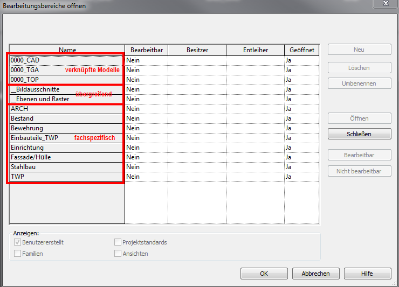The image size is (399, 287).
Task: Click Bearbeitbar cell for Einrichtung
Action: [x=146, y=148]
